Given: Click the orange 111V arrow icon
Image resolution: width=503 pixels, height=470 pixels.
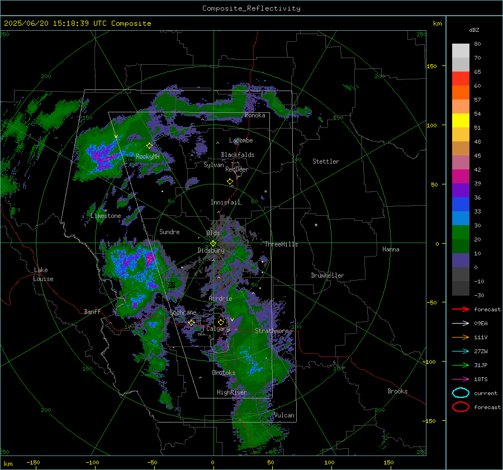Looking at the screenshot, I should pyautogui.click(x=461, y=337).
